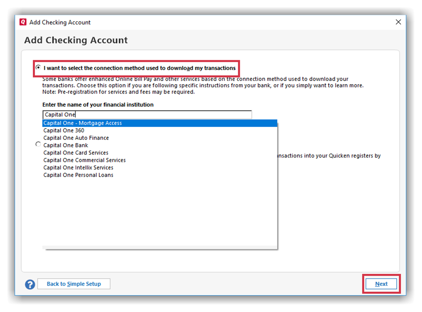Viewport: 422px width, 312px height.
Task: Pick Capital One Auto Finance in the list
Action: [x=76, y=138]
